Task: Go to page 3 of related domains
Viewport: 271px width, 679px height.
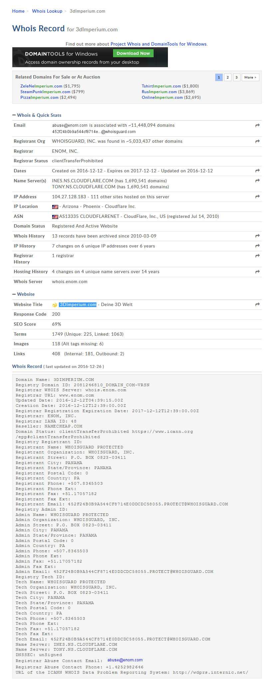Action: tap(236, 77)
